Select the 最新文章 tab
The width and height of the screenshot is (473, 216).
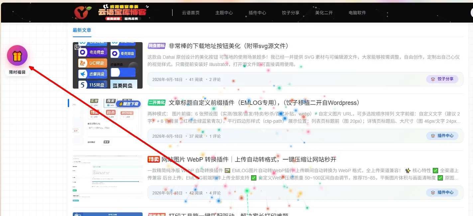(x=82, y=30)
